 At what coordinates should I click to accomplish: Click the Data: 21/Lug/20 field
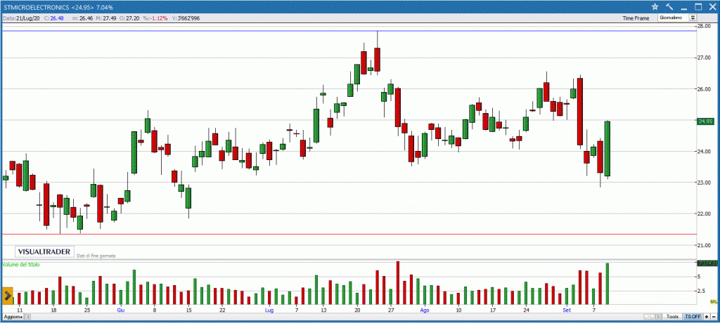pyautogui.click(x=22, y=18)
